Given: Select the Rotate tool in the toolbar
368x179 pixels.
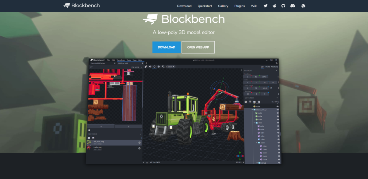Looking at the screenshot, I should (x=155, y=66).
